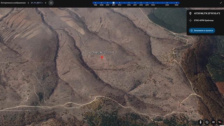Collapse the historical imagery timeline
This screenshot has height=126, width=224.
point(221,3)
